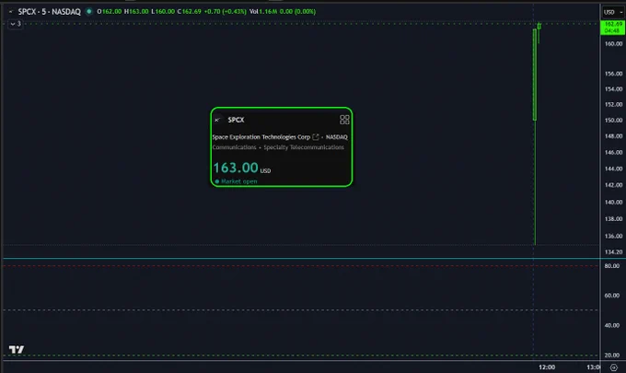Viewport: 626px width, 373px height.
Task: Click the 20.00 indicator axis label
Action: click(611, 355)
